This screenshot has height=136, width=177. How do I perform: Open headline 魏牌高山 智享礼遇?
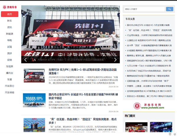149,56
